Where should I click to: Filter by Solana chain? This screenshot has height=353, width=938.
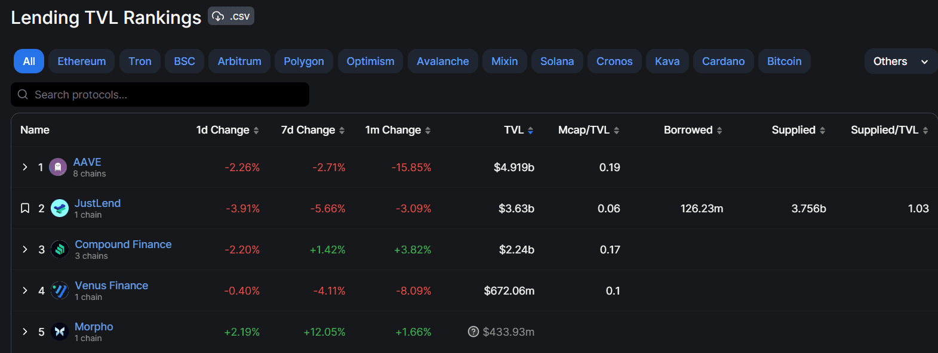(x=557, y=61)
